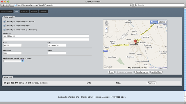
Task: Toggle Default per invio ordini checkbox
Action: (x=5, y=29)
